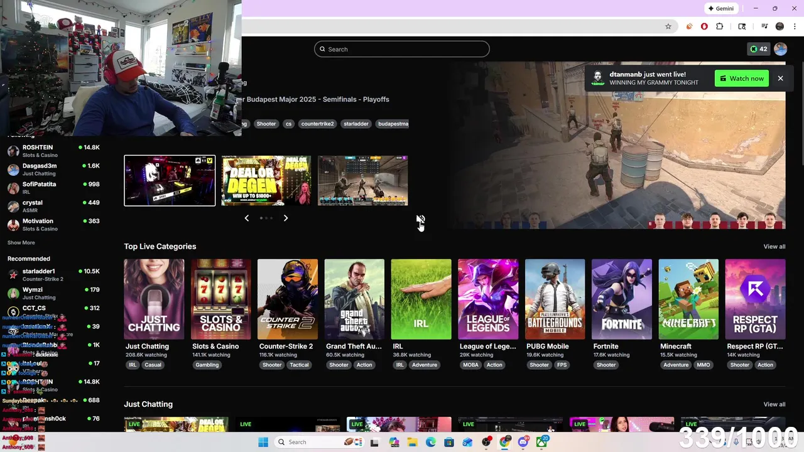Open the Fortnite category card
This screenshot has height=452, width=804.
coord(622,299)
